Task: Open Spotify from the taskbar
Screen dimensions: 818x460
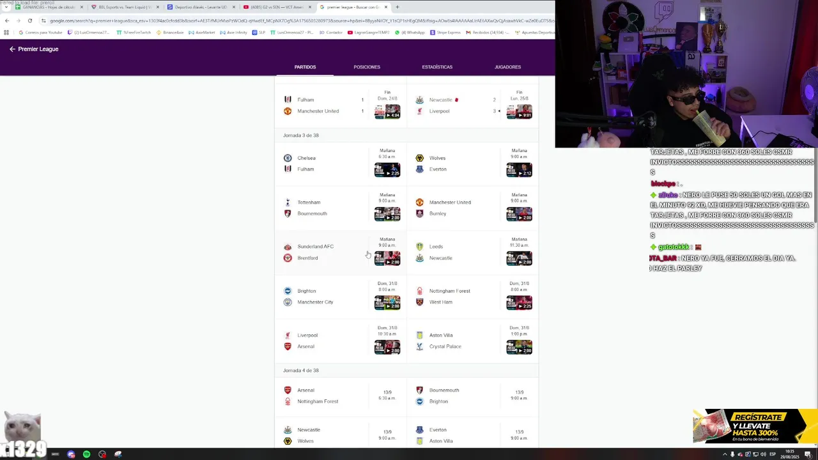Action: (86, 454)
